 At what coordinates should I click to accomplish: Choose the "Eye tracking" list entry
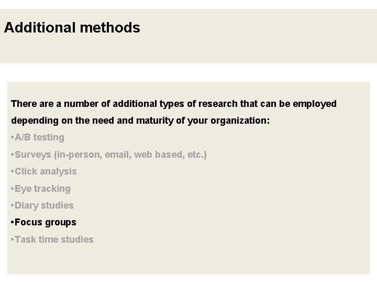click(x=42, y=189)
